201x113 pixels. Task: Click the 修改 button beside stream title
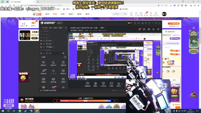[x=102, y=28]
